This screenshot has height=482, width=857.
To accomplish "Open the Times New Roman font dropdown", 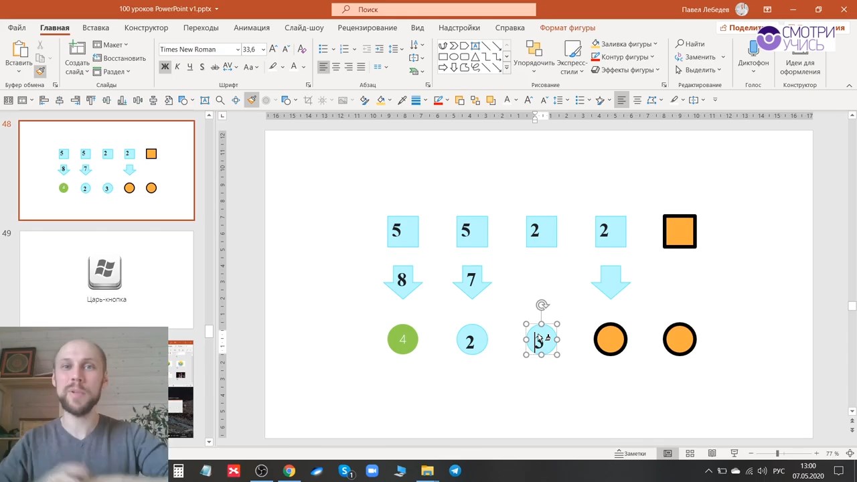I will 238,50.
